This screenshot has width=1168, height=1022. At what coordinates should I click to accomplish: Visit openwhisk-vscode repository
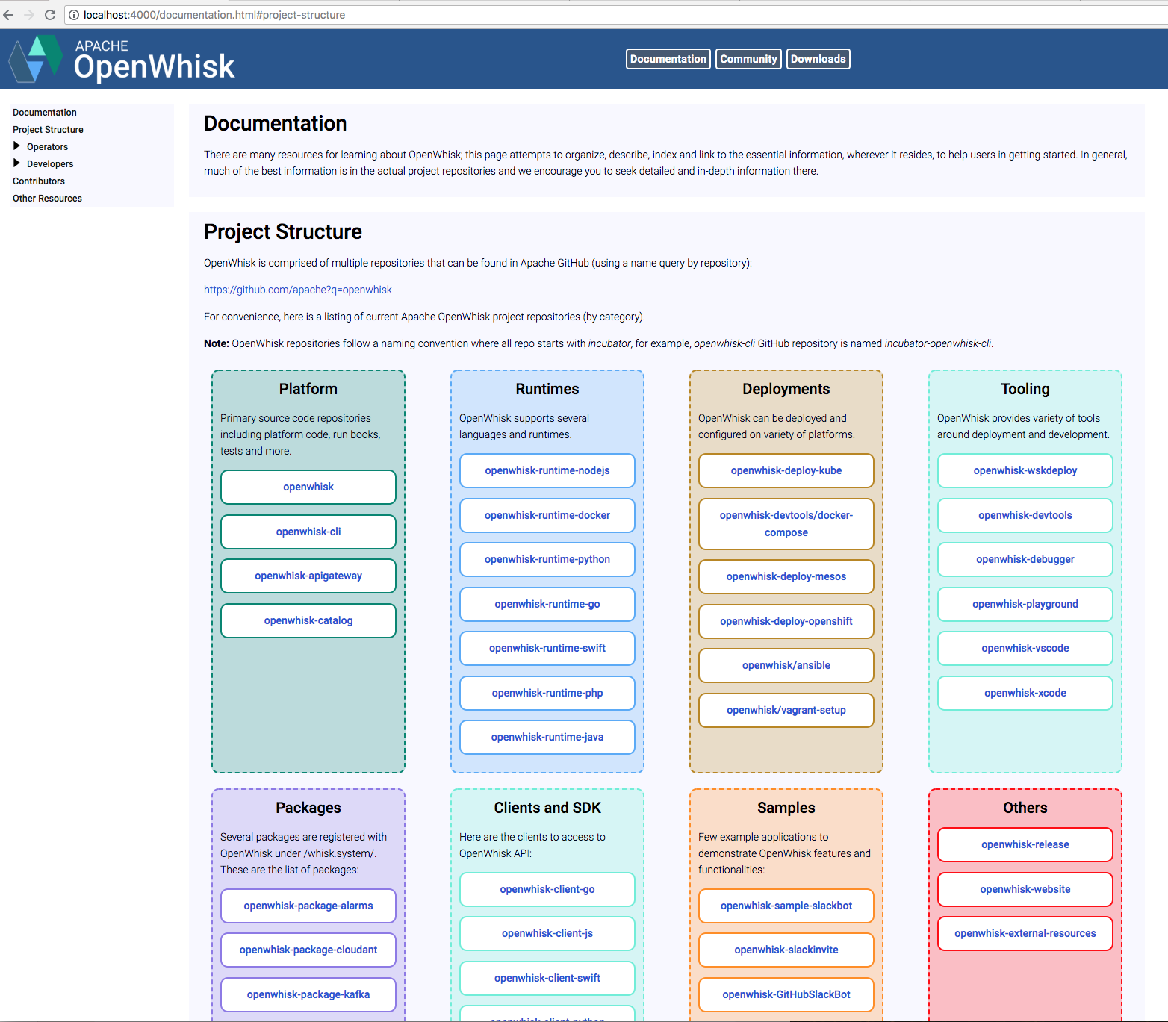click(1025, 648)
